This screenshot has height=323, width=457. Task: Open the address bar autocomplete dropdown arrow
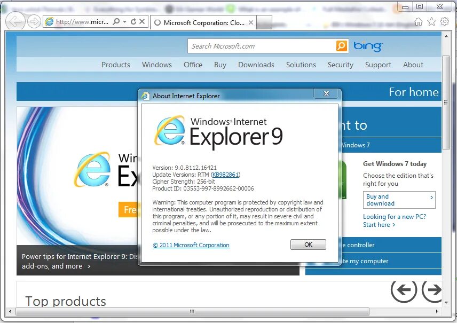[x=125, y=21]
